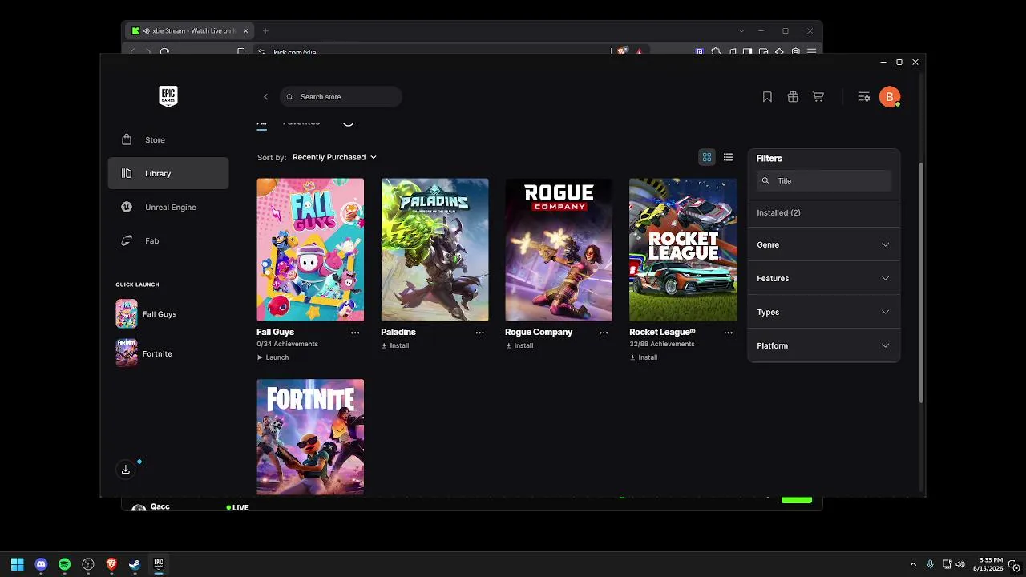
Task: Open the Fortnite cover art
Action: pyautogui.click(x=310, y=437)
